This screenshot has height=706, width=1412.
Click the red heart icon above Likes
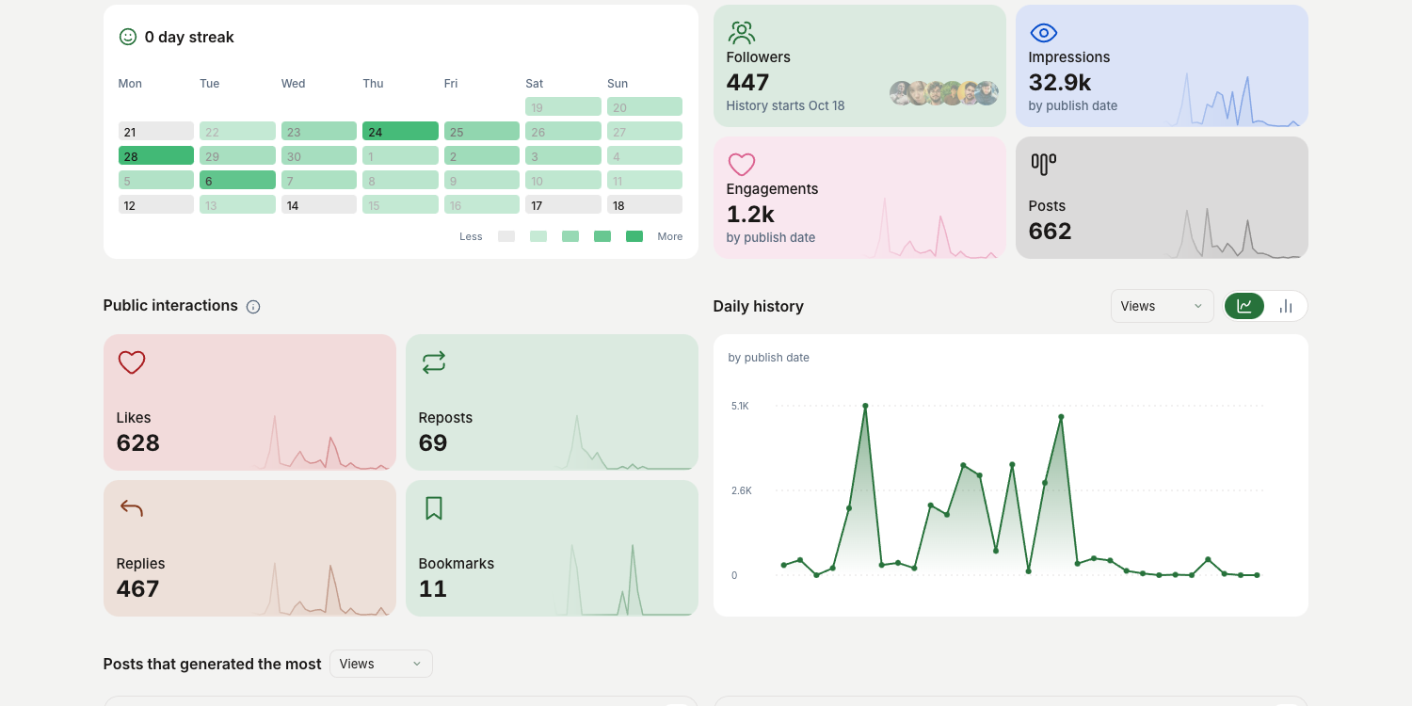(x=132, y=362)
